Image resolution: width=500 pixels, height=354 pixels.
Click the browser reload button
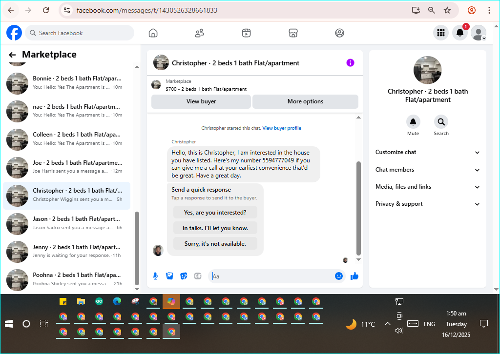[x=46, y=10]
